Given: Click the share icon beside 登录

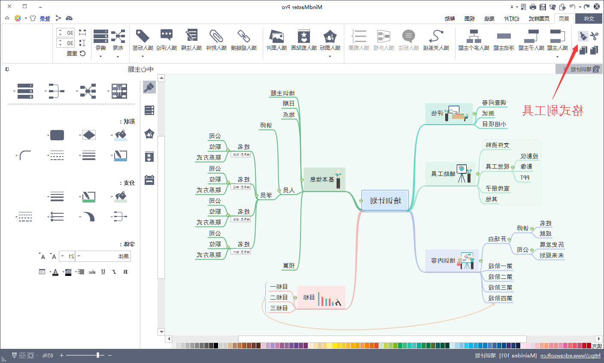Looking at the screenshot, I should (x=58, y=18).
